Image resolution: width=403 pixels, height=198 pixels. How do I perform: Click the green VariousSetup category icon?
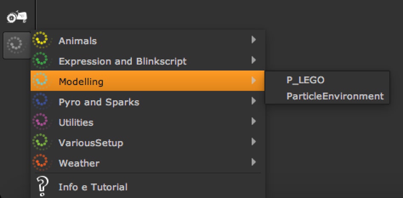42,142
